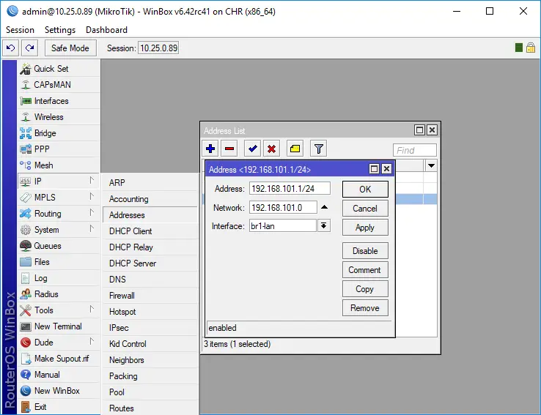Click Apply in Address dialog

coord(365,228)
